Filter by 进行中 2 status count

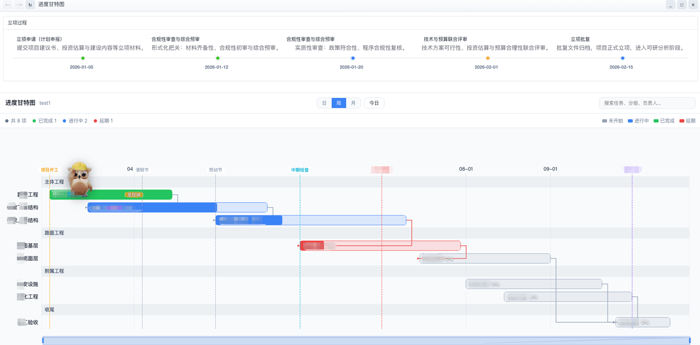pos(75,121)
